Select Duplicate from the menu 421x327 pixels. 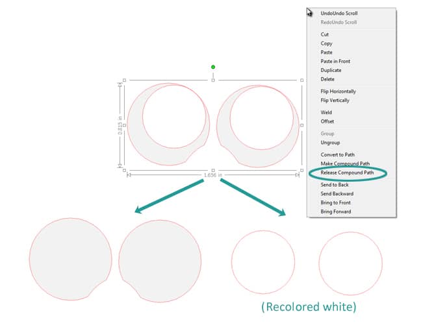pyautogui.click(x=331, y=70)
